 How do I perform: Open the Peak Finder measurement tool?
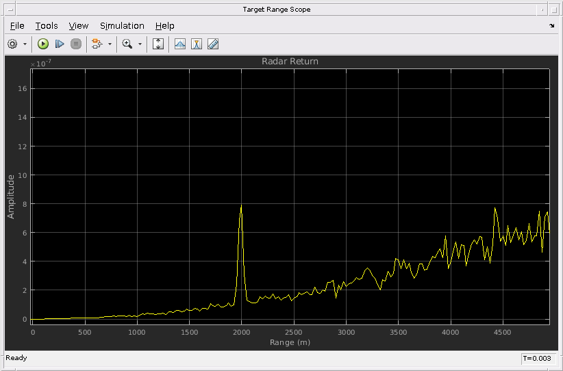tap(180, 44)
